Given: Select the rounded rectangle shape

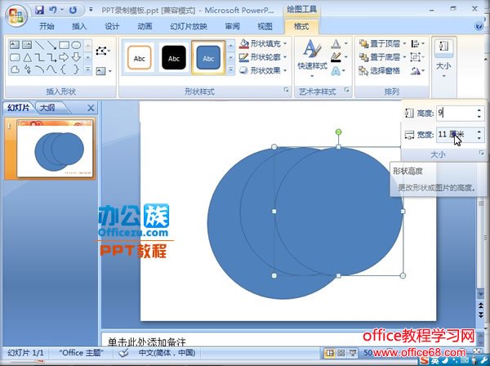Looking at the screenshot, I should coord(15,57).
